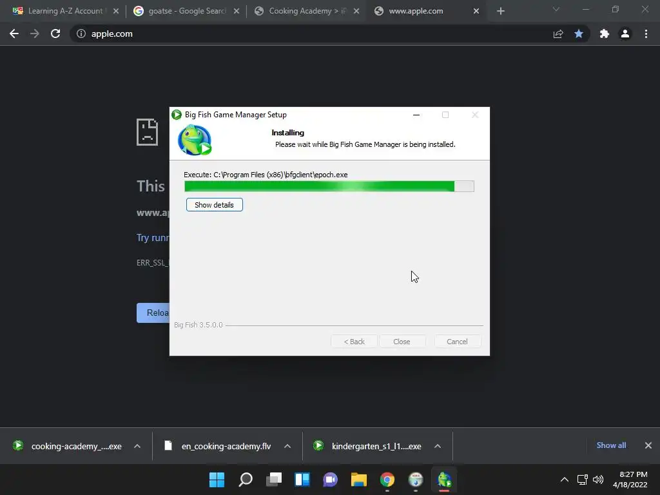Click the apple.com address bar
The width and height of the screenshot is (660, 495).
[x=311, y=34]
